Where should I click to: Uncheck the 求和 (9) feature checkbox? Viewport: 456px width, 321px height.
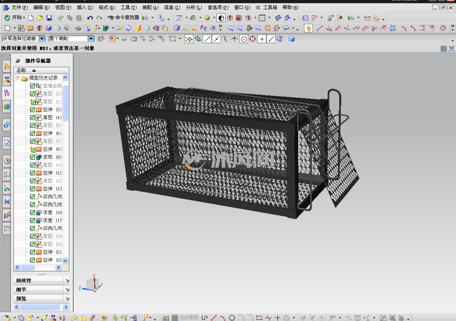click(x=33, y=157)
